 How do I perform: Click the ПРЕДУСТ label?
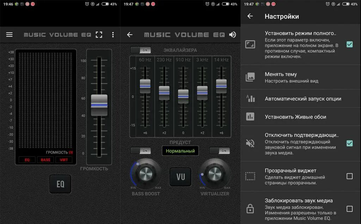pos(180,142)
